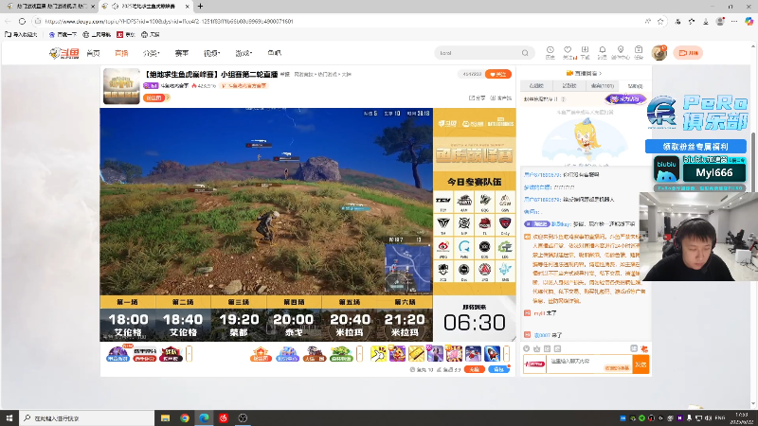Close the active Douyu stream browser tab
This screenshot has width=758, height=426.
[187, 7]
